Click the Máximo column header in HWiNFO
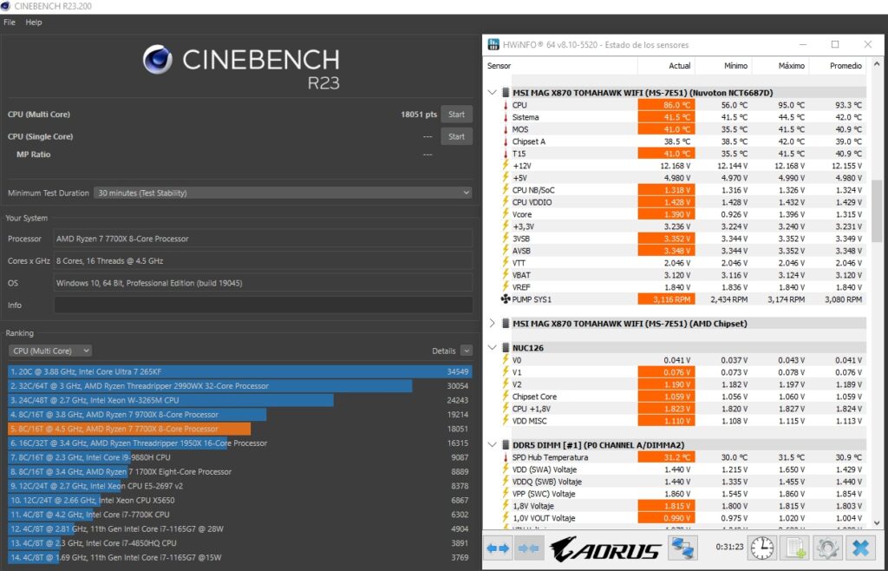 (x=780, y=66)
